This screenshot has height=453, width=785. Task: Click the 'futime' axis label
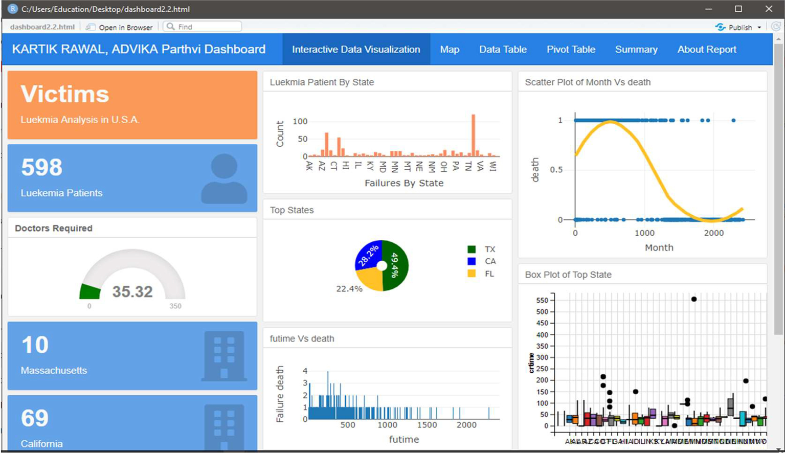pos(404,439)
